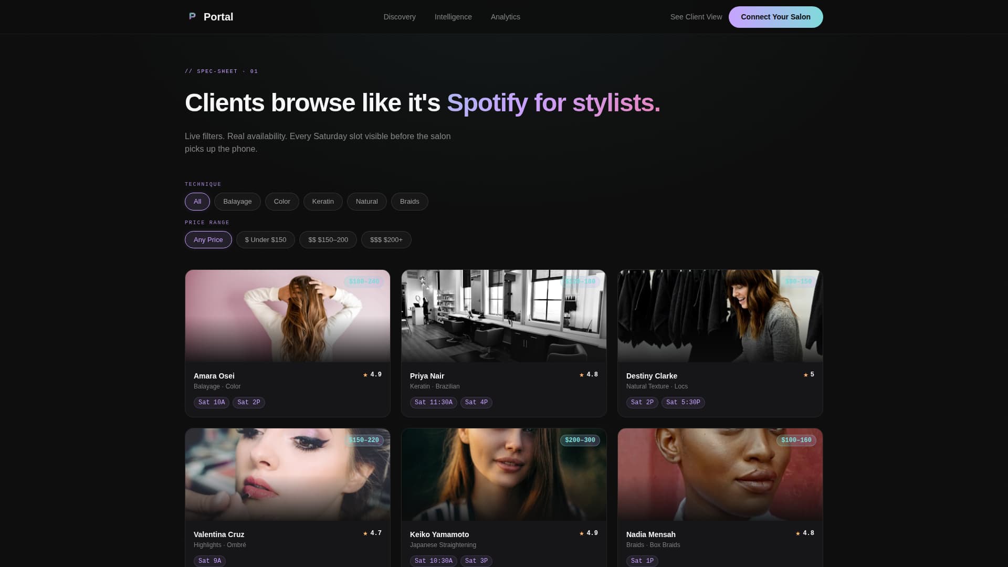Viewport: 1008px width, 567px height.
Task: Book Nadia Mensah's Sat 1P slot
Action: pyautogui.click(x=642, y=561)
